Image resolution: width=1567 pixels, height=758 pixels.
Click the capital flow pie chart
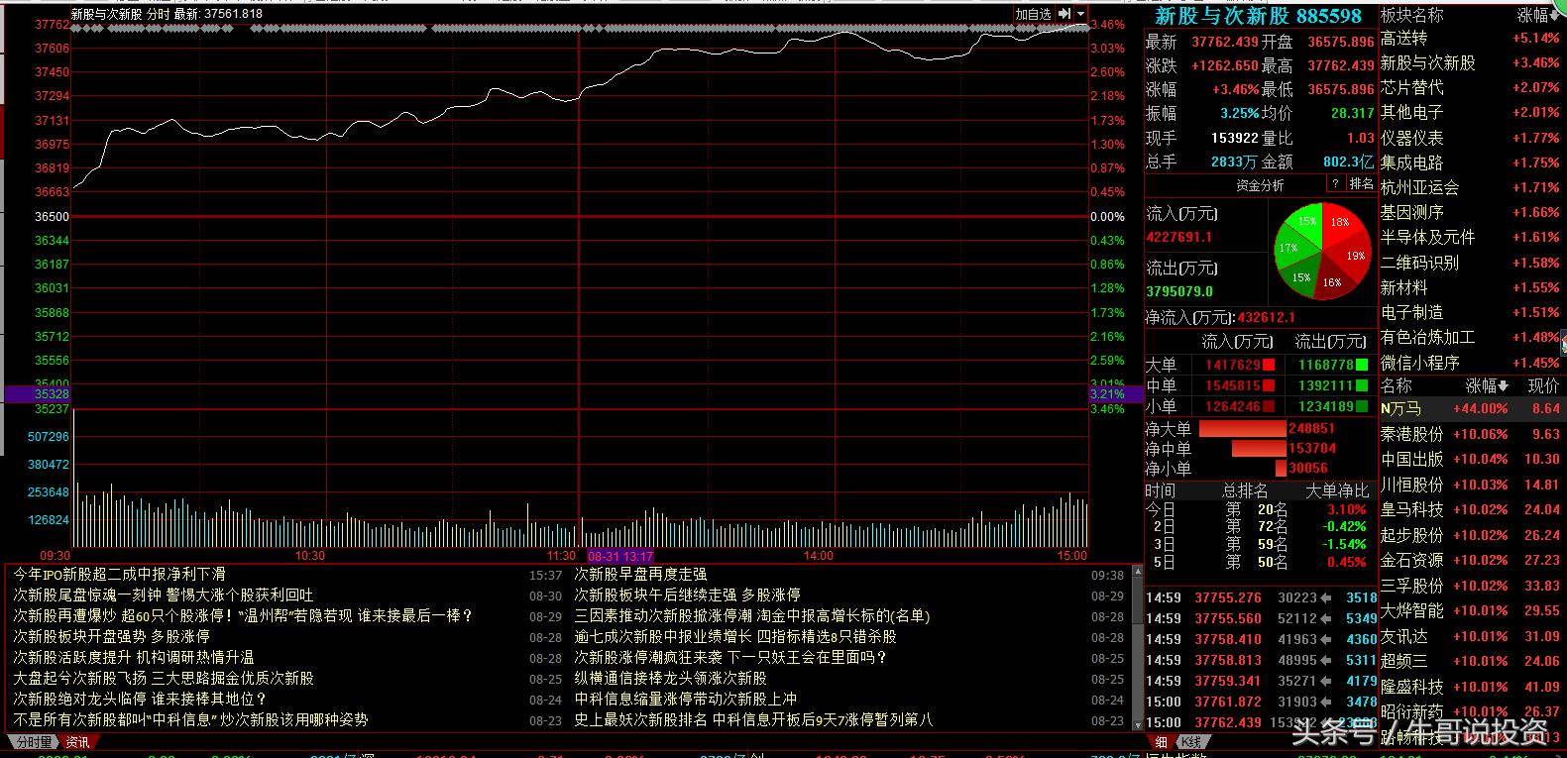tap(1321, 251)
